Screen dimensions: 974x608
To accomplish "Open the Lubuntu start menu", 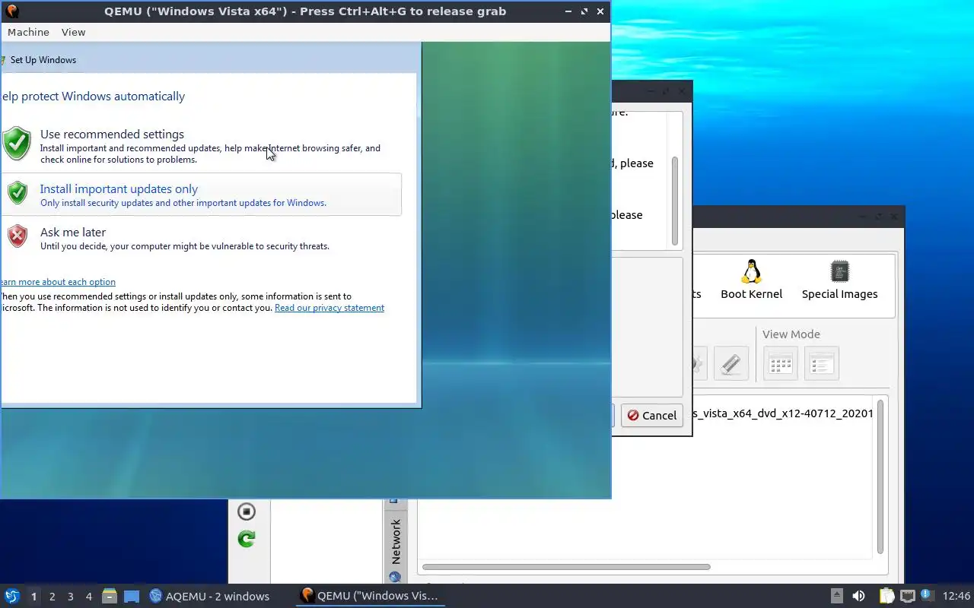I will [x=11, y=596].
